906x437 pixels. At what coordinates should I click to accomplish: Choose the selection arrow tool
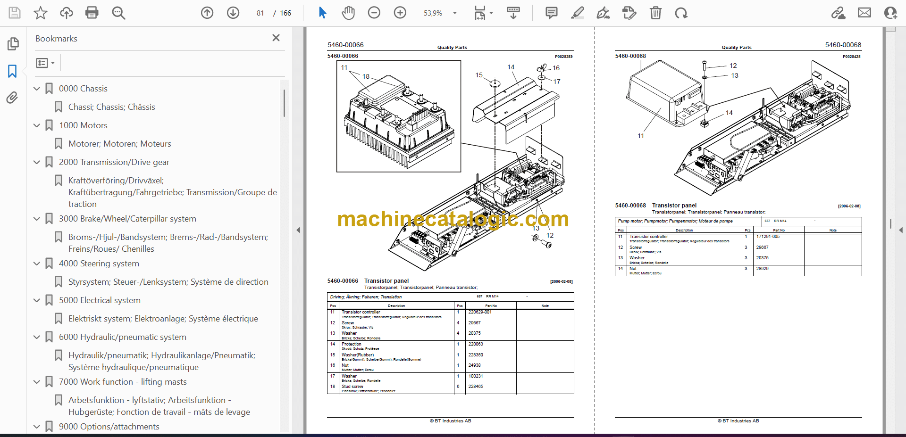[x=322, y=13]
